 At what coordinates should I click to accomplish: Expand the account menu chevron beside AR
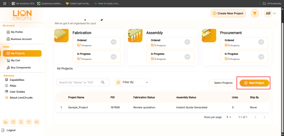pos(275,13)
